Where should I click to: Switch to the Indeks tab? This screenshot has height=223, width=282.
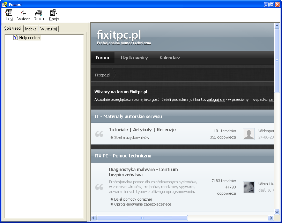[x=31, y=29]
